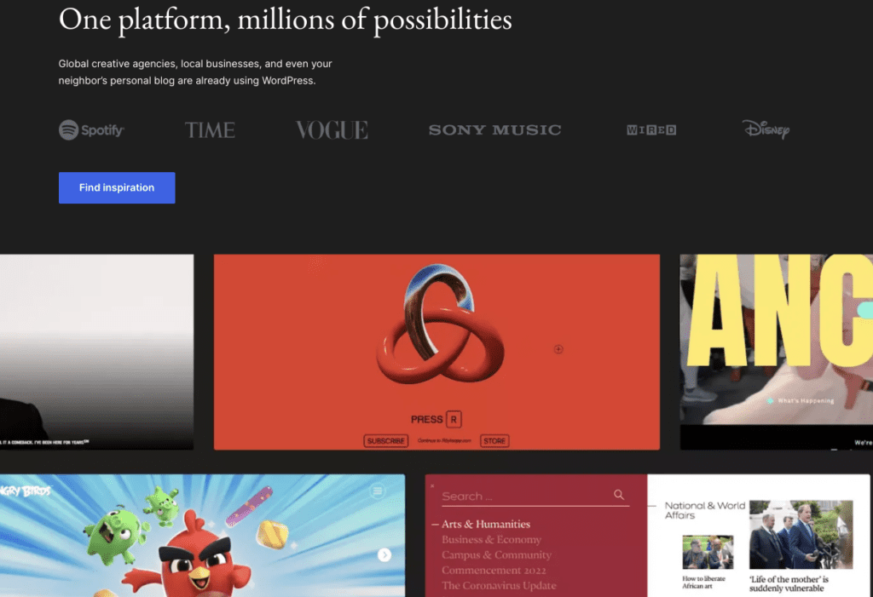Click the Disney logo
The width and height of the screenshot is (873, 597).
pyautogui.click(x=766, y=129)
